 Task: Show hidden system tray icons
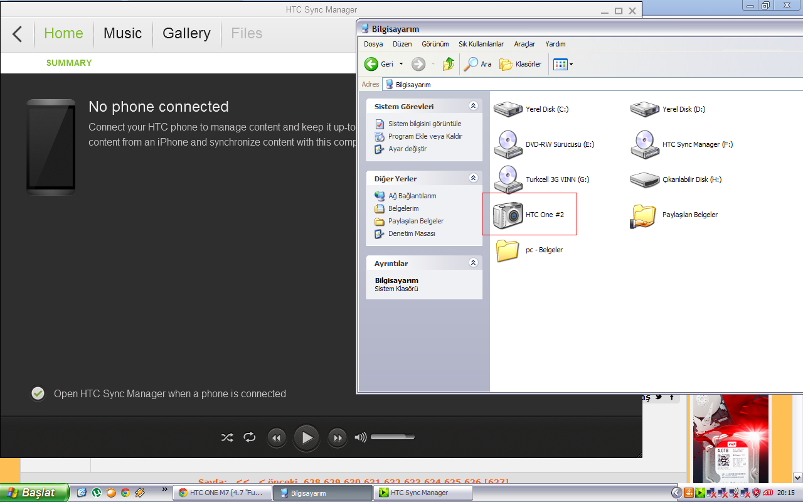[676, 493]
